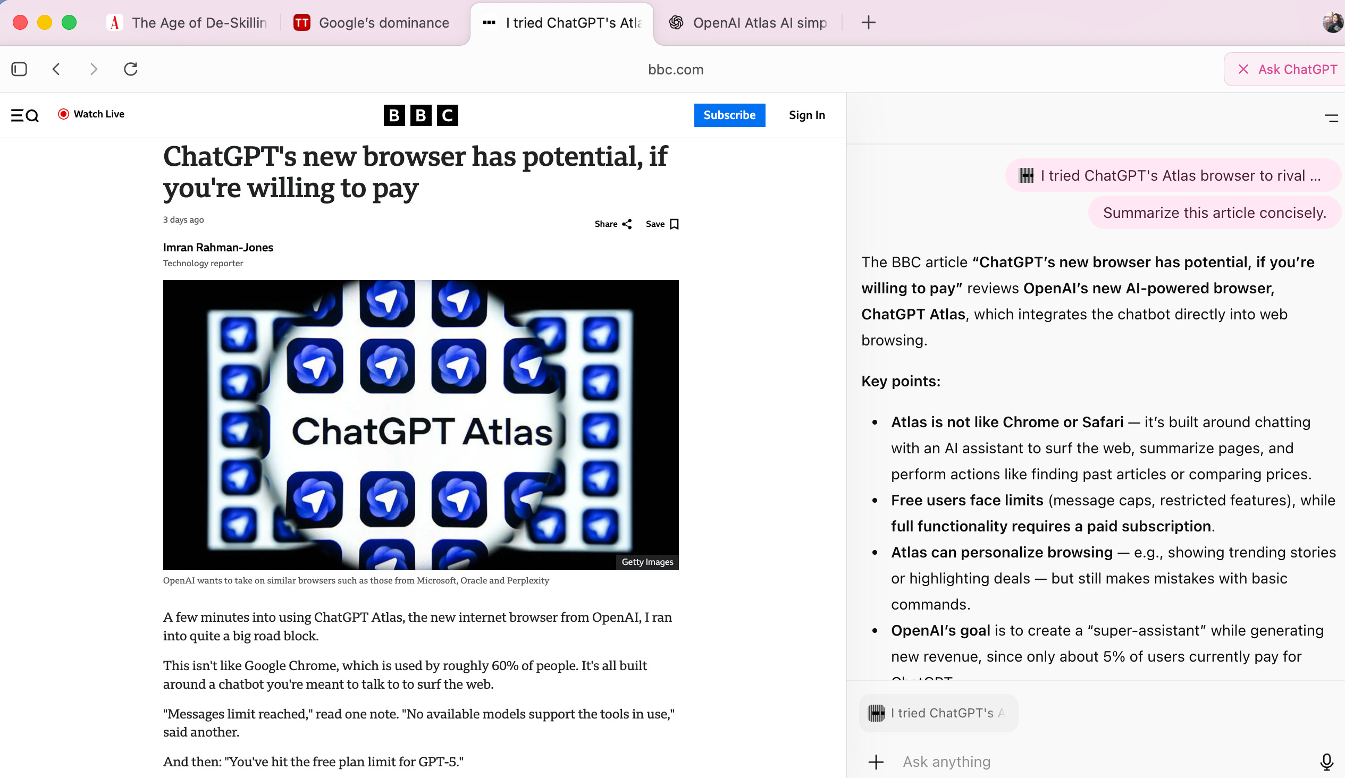Click the forward navigation arrow
1345x778 pixels.
click(x=94, y=70)
